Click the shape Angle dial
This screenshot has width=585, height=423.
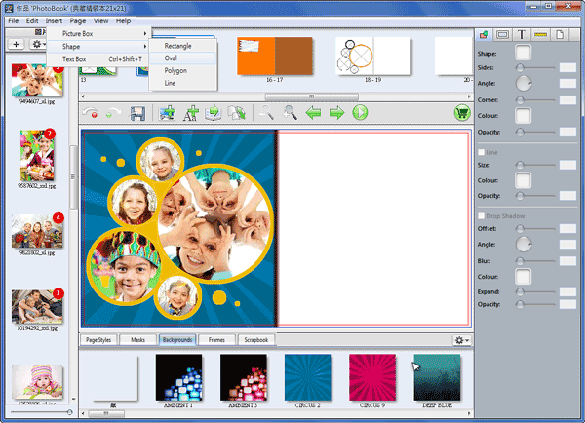click(524, 83)
